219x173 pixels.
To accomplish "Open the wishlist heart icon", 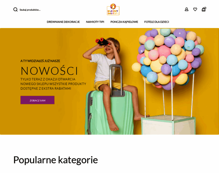I will click(x=195, y=9).
